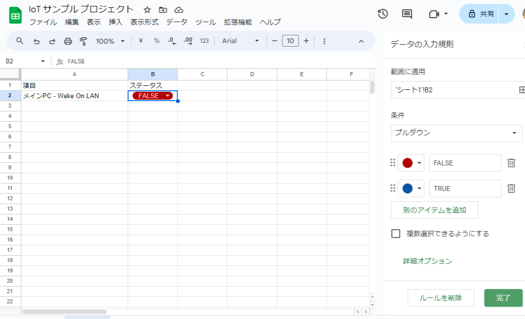Click 別のアイテムを追加 button

(434, 210)
